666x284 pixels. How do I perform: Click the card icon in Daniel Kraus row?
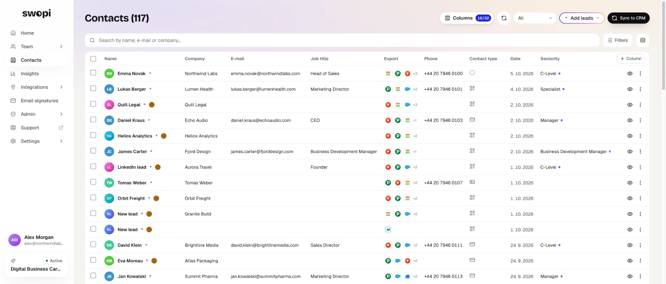pyautogui.click(x=472, y=120)
